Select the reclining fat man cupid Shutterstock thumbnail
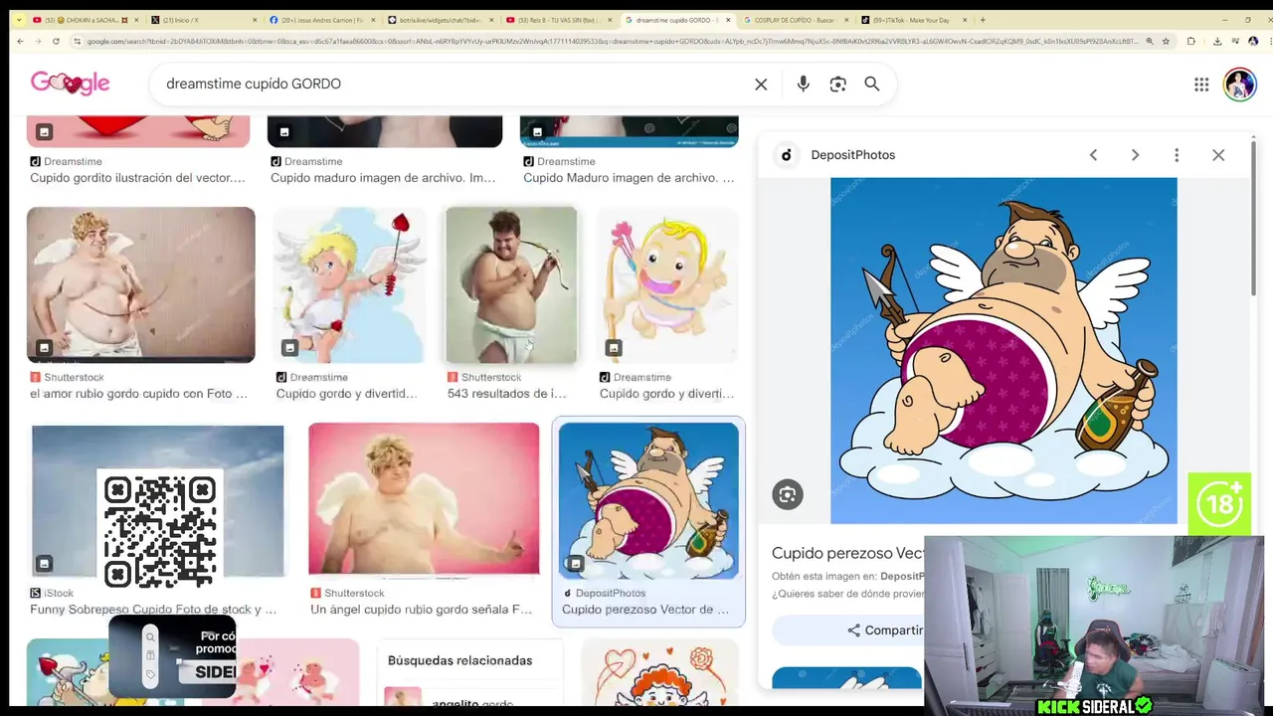The height and width of the screenshot is (716, 1273). click(x=140, y=284)
